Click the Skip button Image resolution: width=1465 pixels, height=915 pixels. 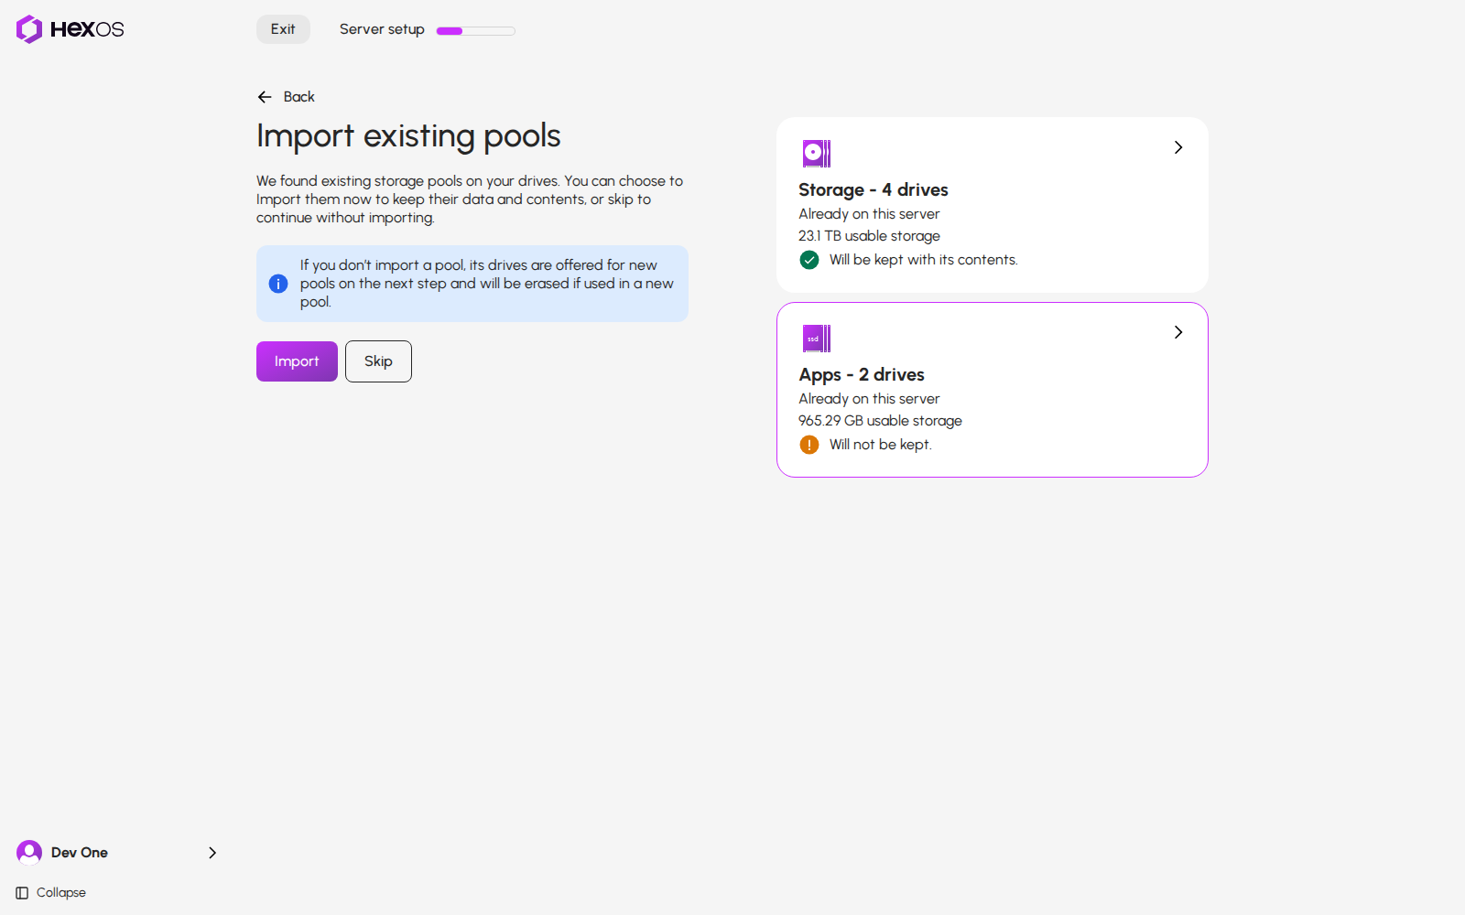pos(378,361)
